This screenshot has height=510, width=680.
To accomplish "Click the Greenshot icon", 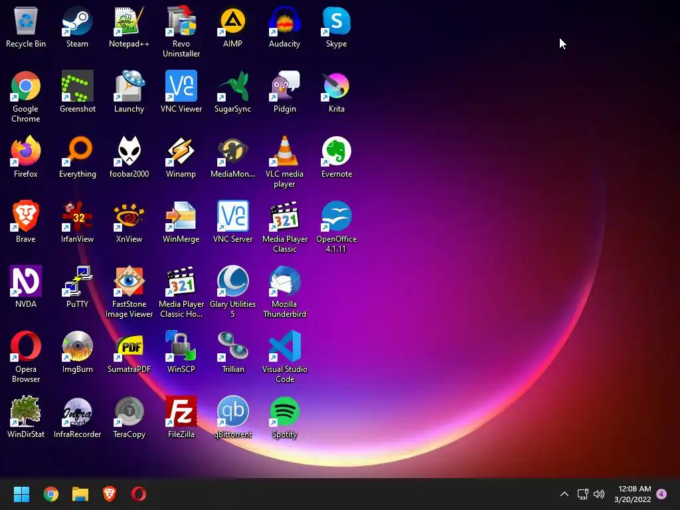I will pyautogui.click(x=77, y=86).
